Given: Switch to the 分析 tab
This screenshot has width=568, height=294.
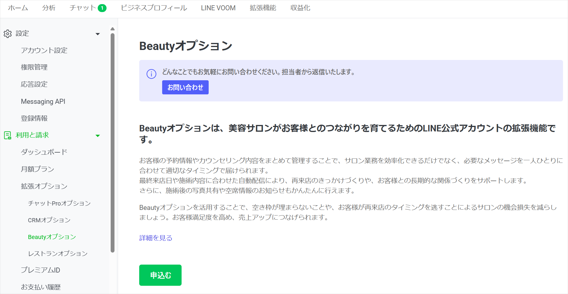Looking at the screenshot, I should click(49, 8).
